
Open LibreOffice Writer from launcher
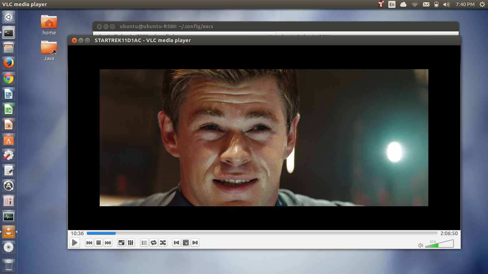point(9,94)
